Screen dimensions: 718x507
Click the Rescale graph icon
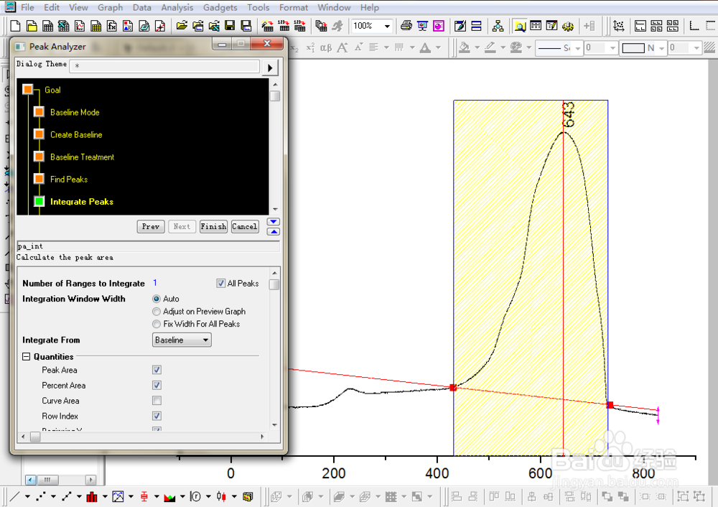[x=619, y=26]
